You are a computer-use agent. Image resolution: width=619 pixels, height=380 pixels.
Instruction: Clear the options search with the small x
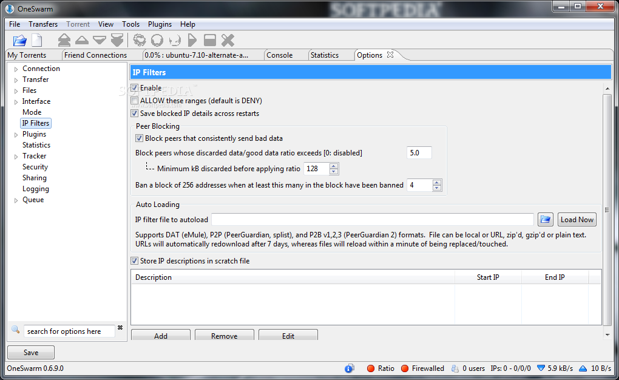point(120,328)
